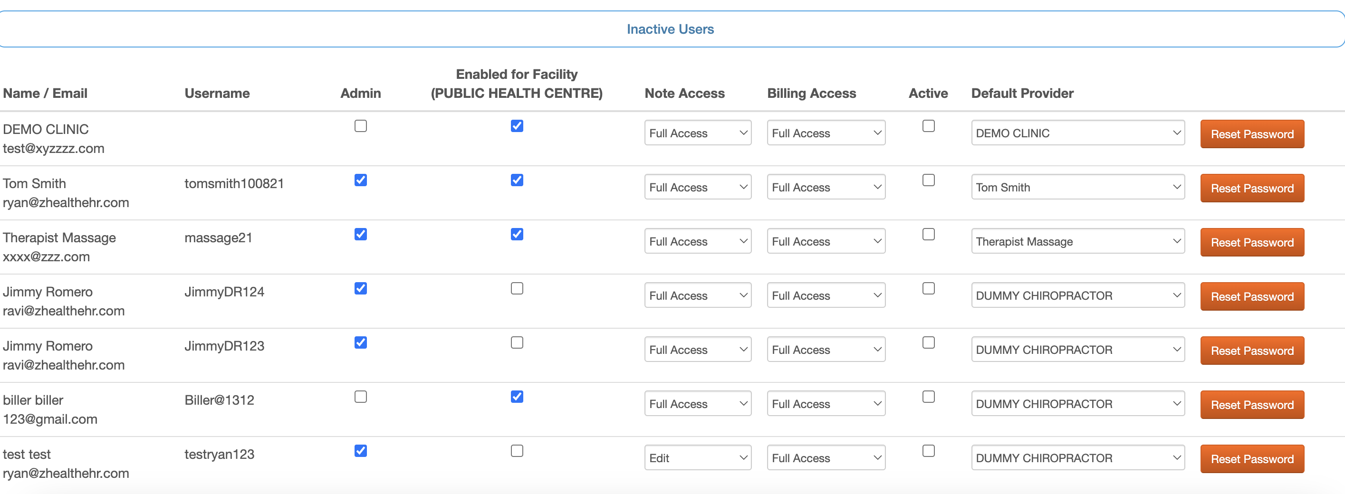Click the Name / Email column header
Image resolution: width=1345 pixels, height=494 pixels.
45,94
